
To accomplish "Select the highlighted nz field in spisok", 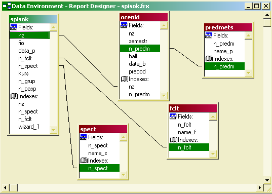I will [29, 35].
